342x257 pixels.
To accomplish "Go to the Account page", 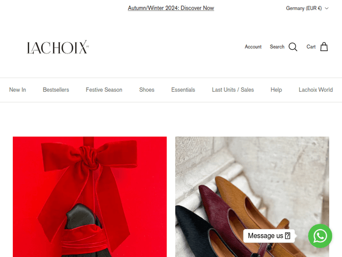I will point(253,47).
